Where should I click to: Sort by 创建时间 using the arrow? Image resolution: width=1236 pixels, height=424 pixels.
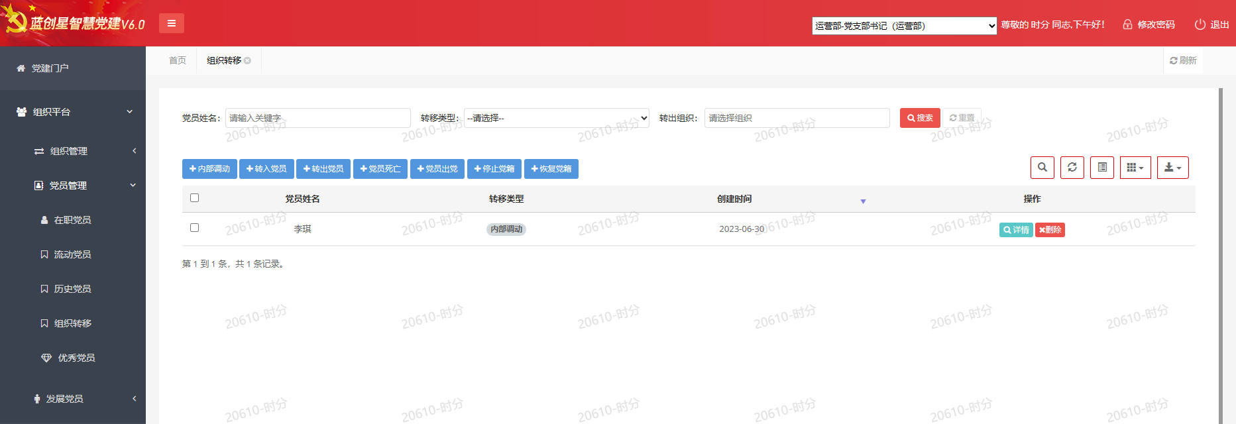coord(863,201)
